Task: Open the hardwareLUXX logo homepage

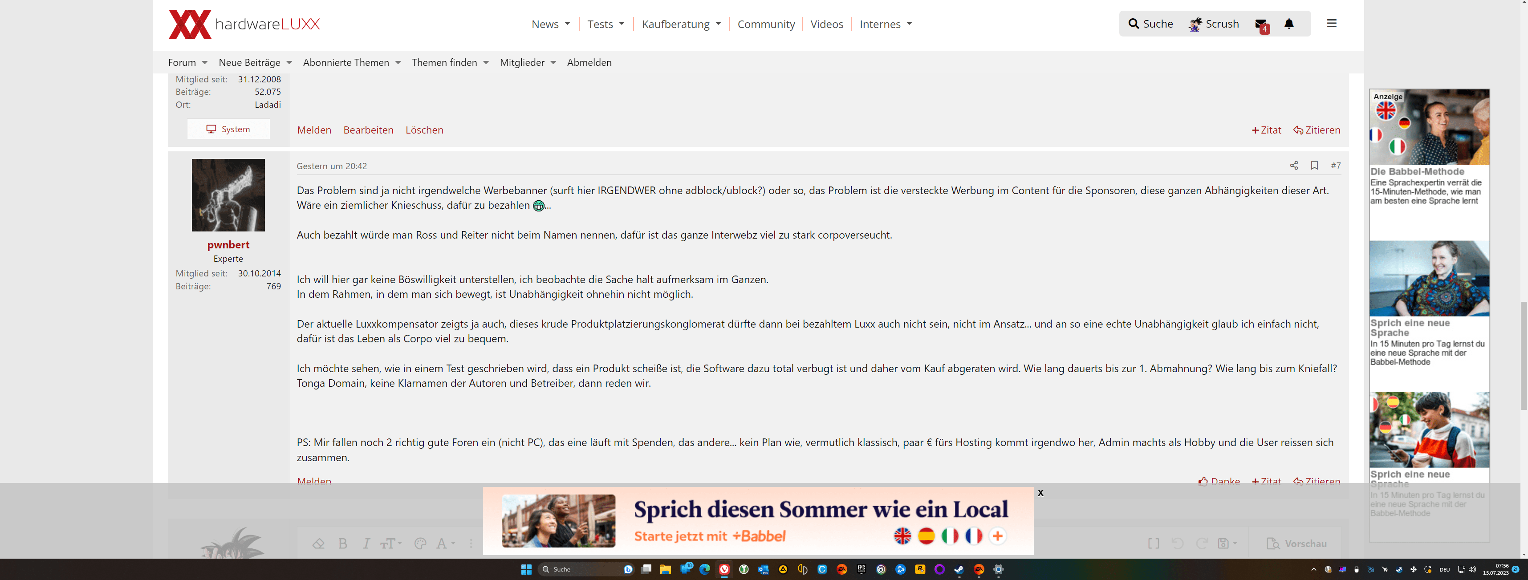Action: click(244, 24)
